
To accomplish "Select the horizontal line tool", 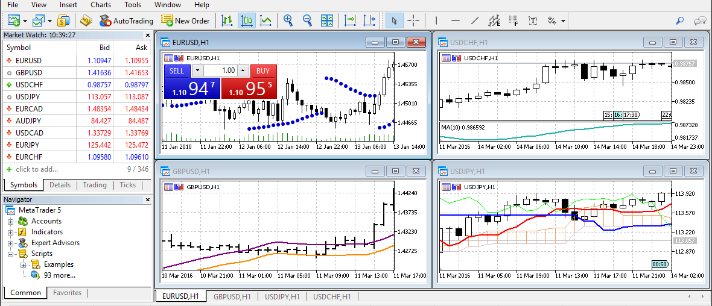I will [456, 20].
